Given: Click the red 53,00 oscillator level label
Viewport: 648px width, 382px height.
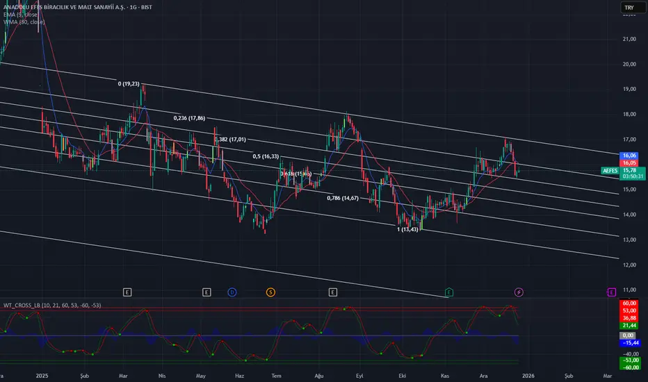Looking at the screenshot, I should [x=629, y=310].
